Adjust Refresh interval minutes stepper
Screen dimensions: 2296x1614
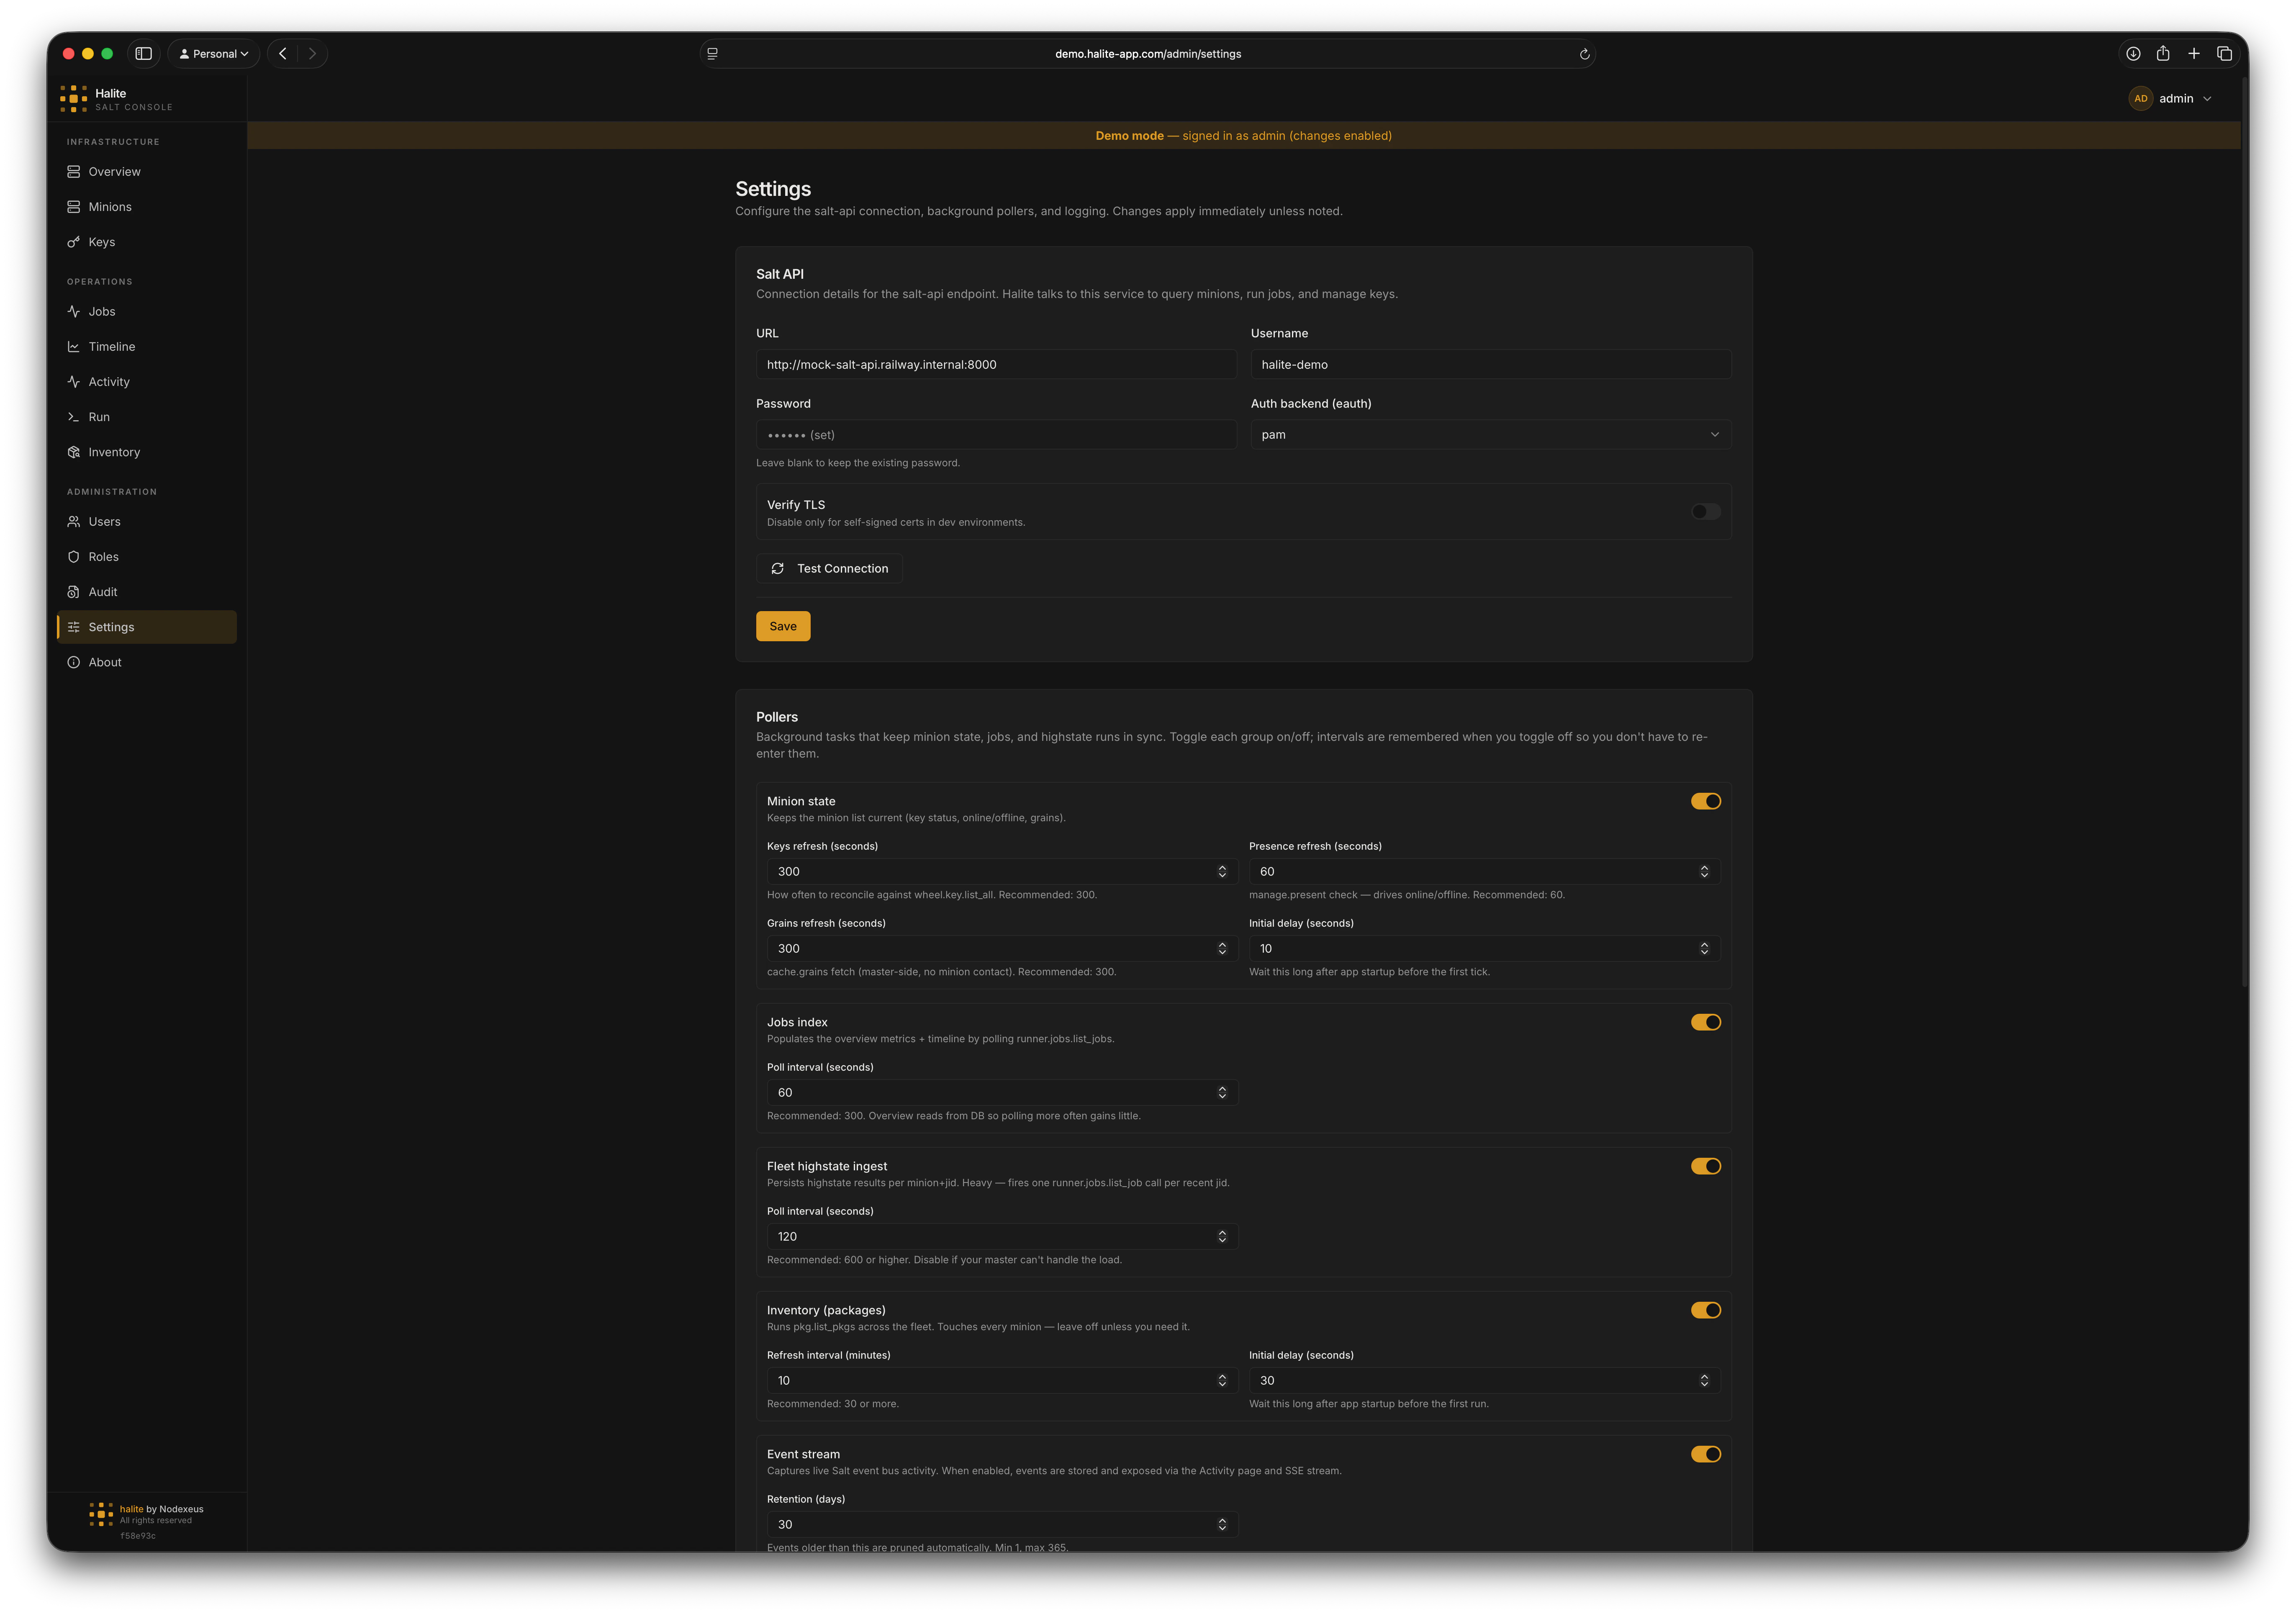tap(1222, 1381)
